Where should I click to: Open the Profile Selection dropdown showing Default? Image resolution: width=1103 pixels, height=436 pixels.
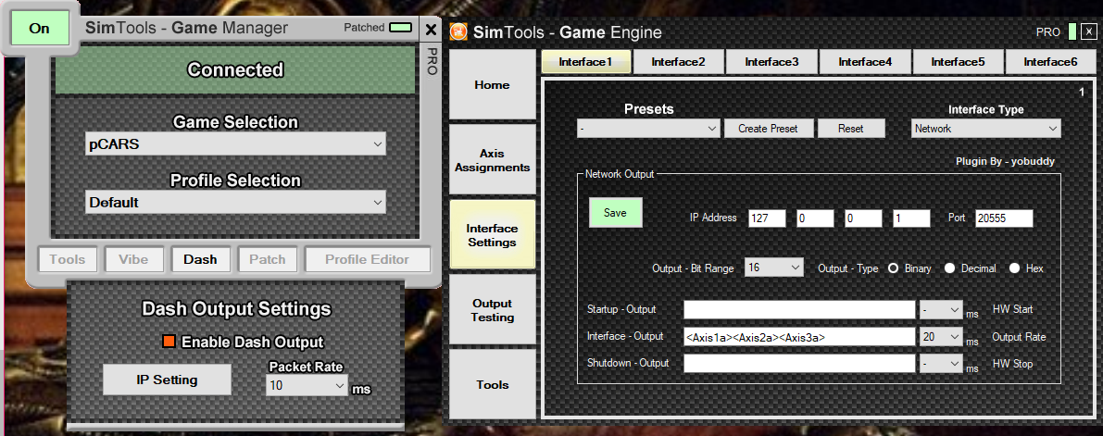pos(235,203)
